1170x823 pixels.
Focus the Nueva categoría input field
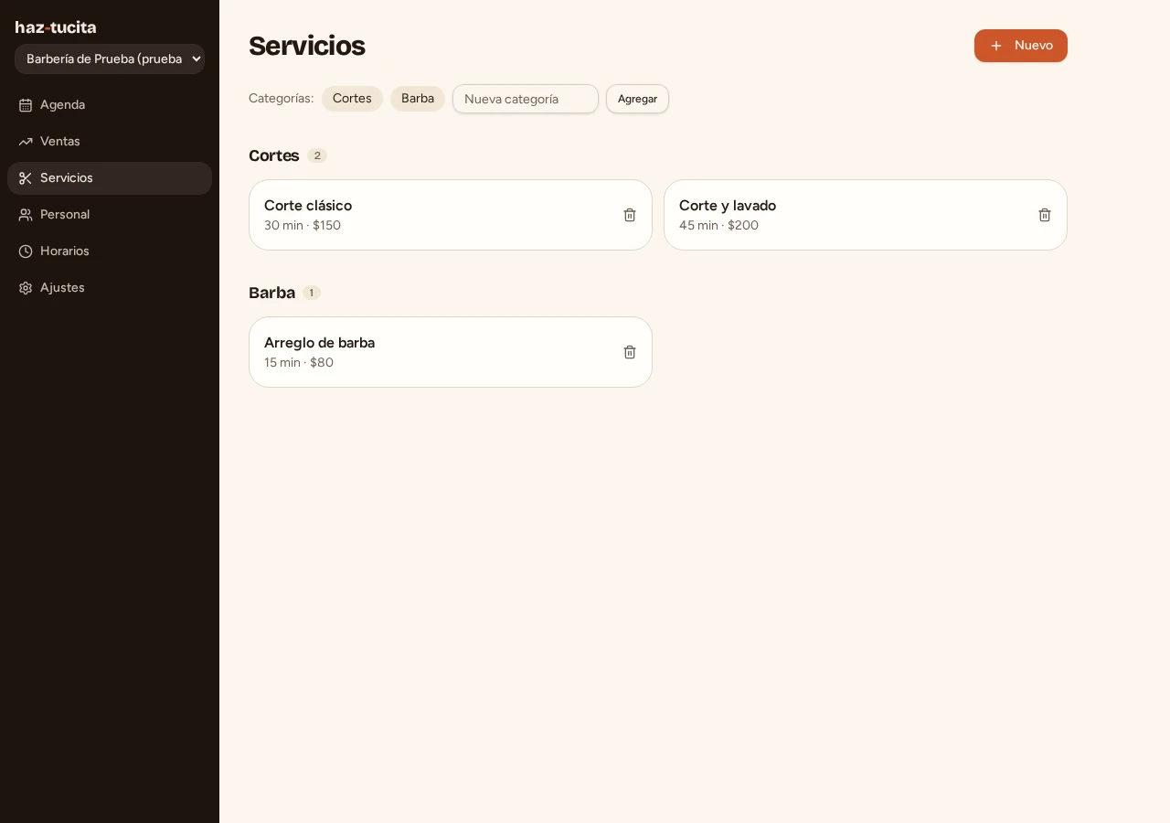[x=526, y=99]
